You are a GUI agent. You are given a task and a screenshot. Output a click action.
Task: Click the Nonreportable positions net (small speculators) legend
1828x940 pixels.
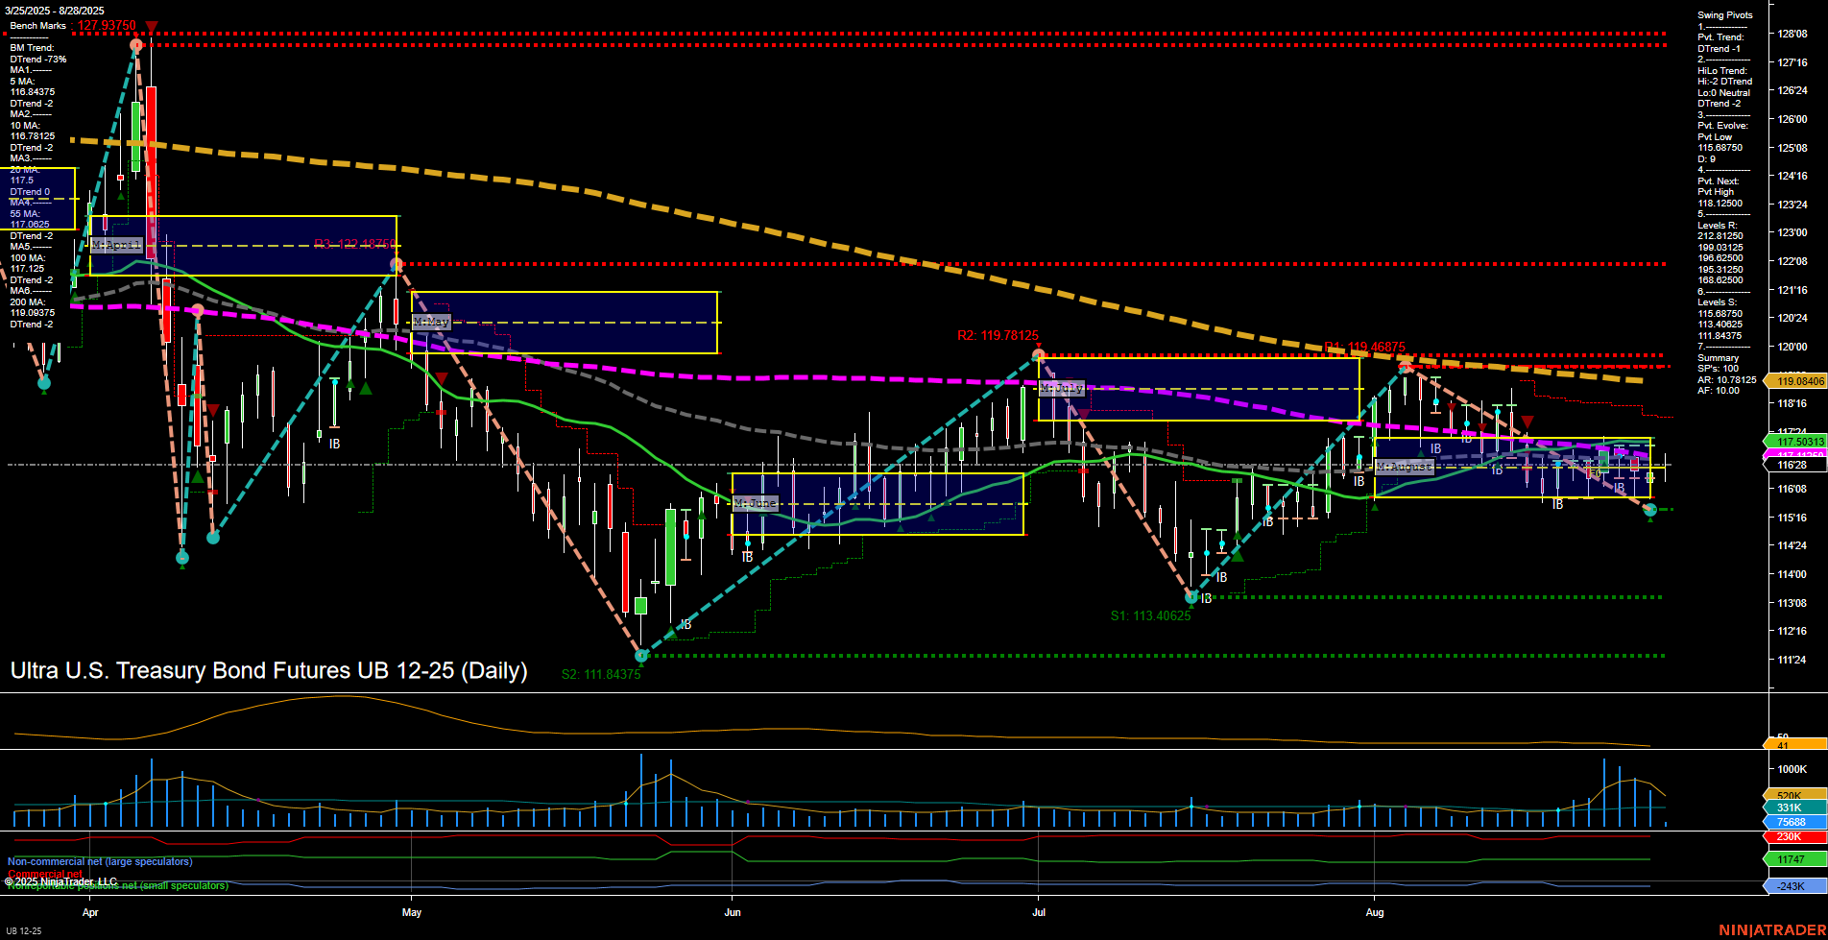[118, 886]
